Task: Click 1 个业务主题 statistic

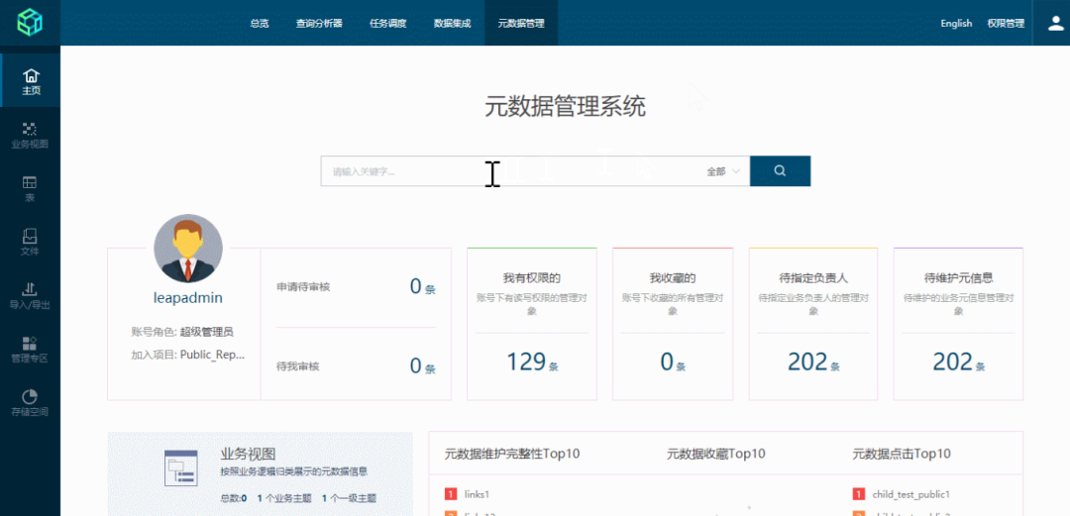Action: (x=282, y=499)
